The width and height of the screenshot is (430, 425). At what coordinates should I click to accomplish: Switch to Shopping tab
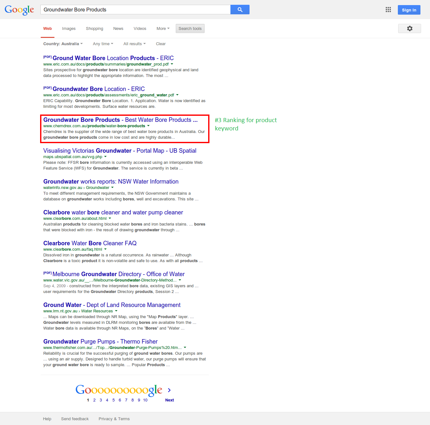[x=95, y=28]
